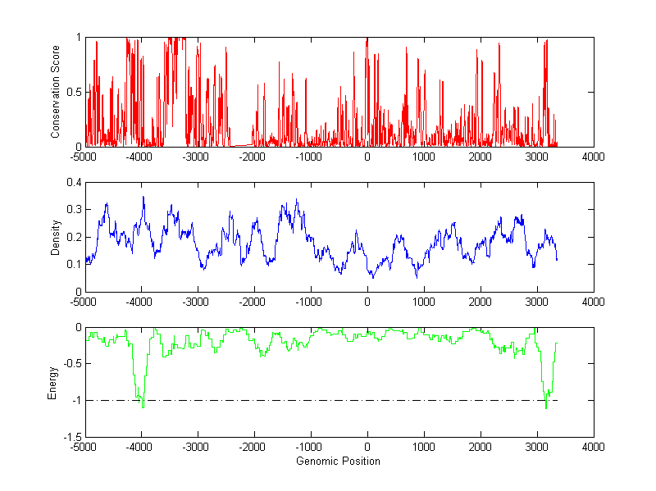Click the "-0.5" tick on the Energy axis
Viewport: 656px width, 491px height.
pos(71,364)
